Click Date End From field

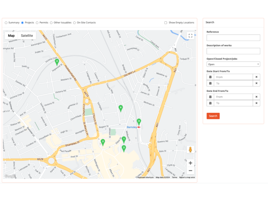coord(233,97)
